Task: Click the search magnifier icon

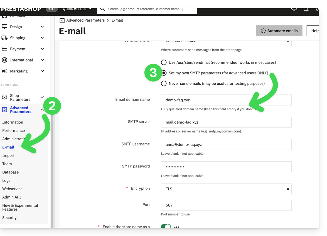Action: (x=102, y=9)
